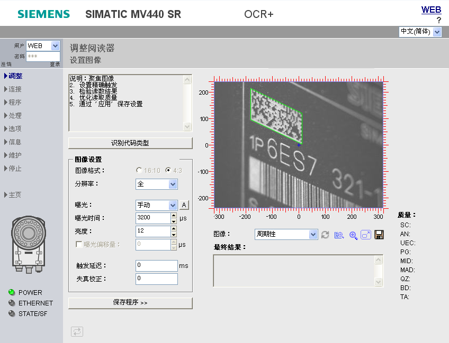Open the 分辨率 resolution dropdown
Viewport: 449px width, 343px height.
(x=157, y=184)
